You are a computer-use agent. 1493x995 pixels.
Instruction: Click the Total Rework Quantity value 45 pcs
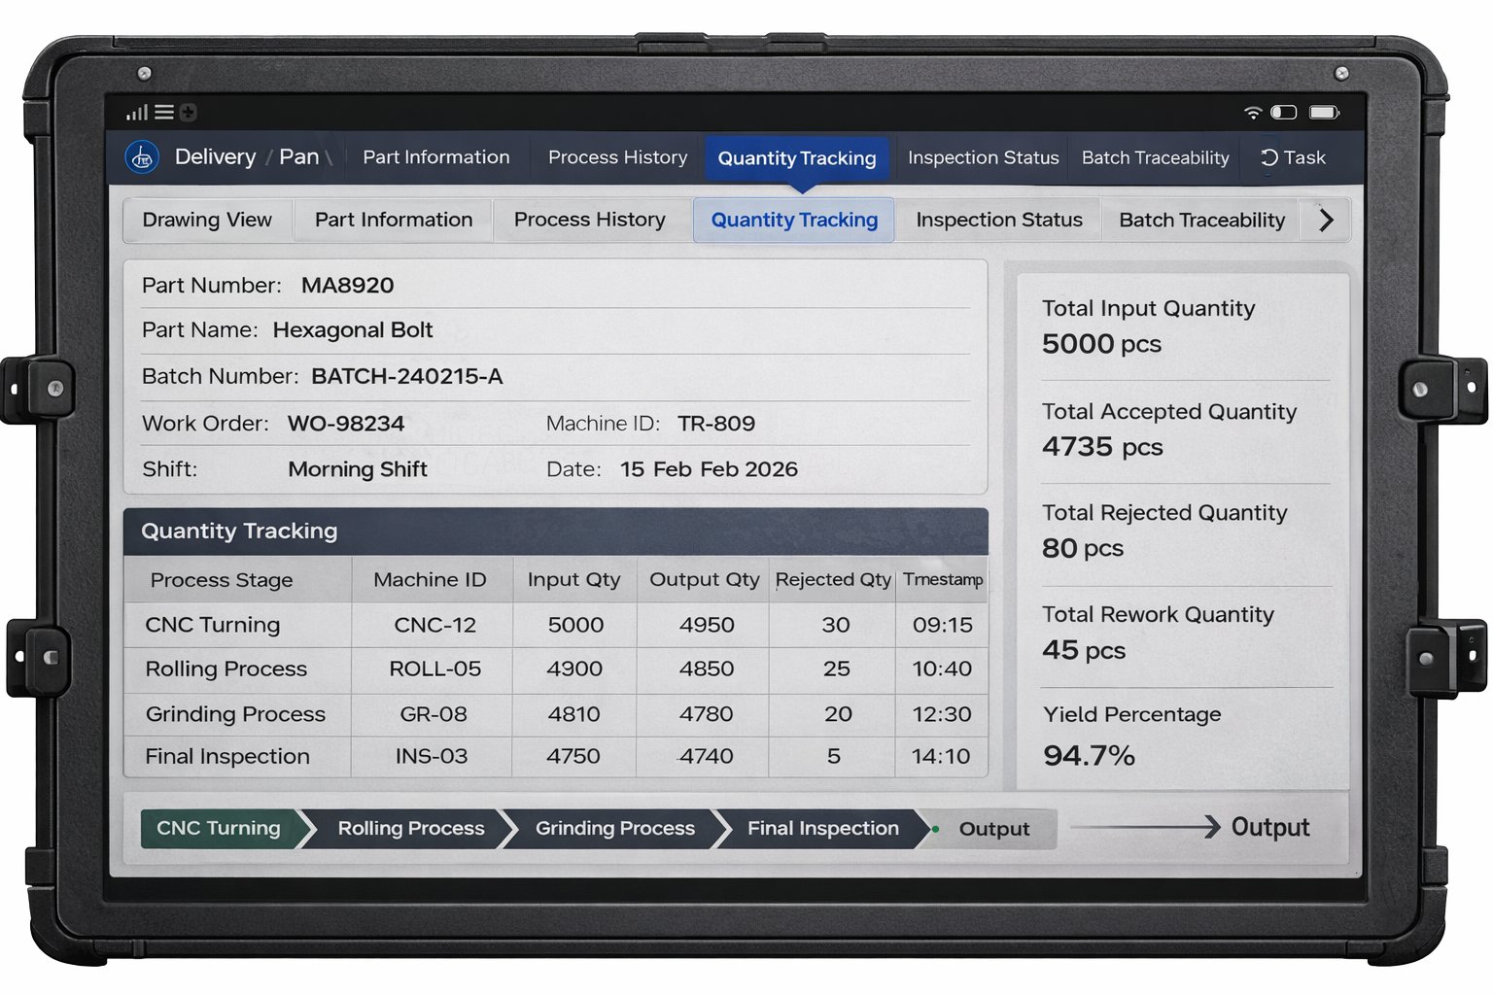tap(1084, 650)
